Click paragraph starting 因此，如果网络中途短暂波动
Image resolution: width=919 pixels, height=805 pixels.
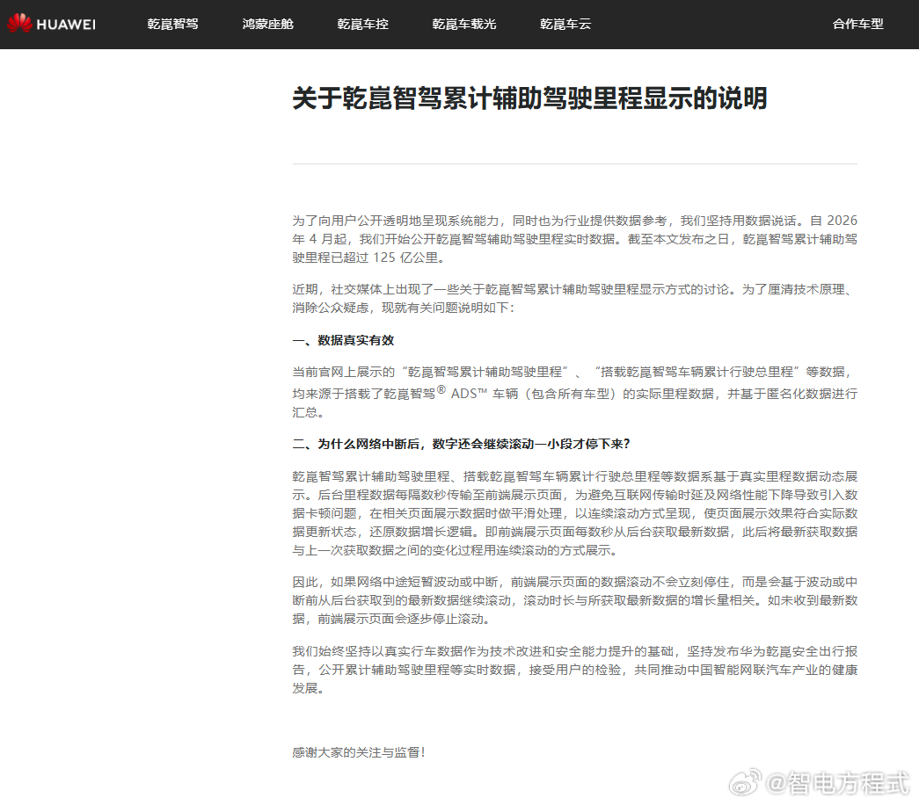[x=575, y=600]
